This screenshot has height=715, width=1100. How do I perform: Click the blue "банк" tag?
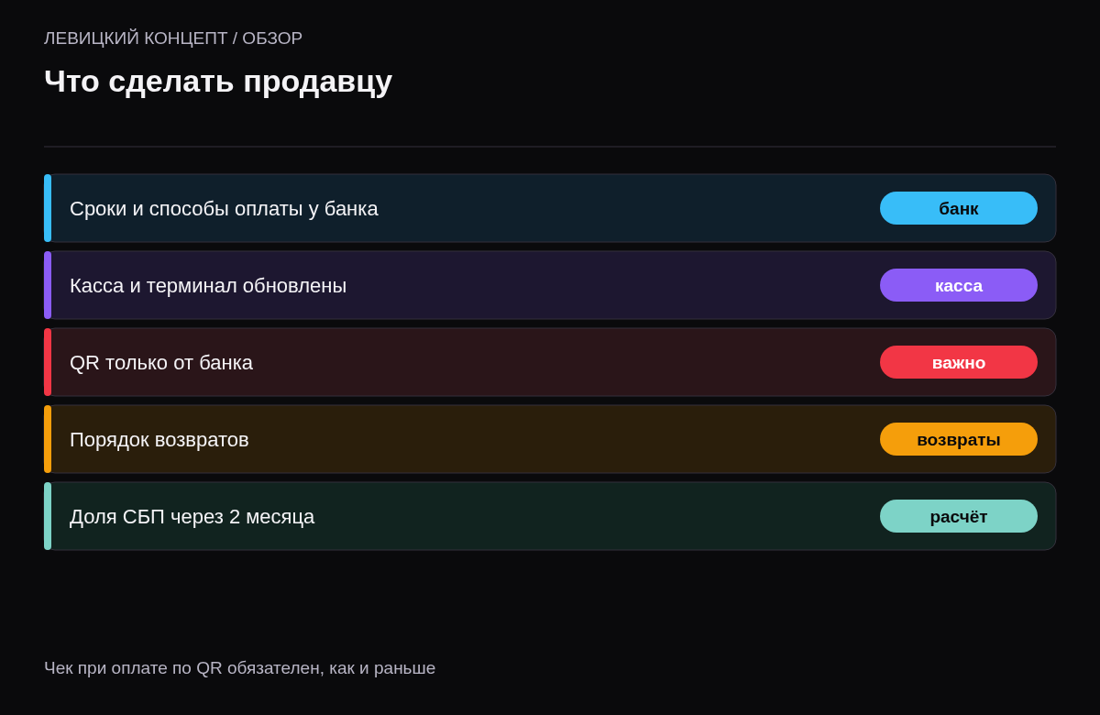(x=959, y=208)
